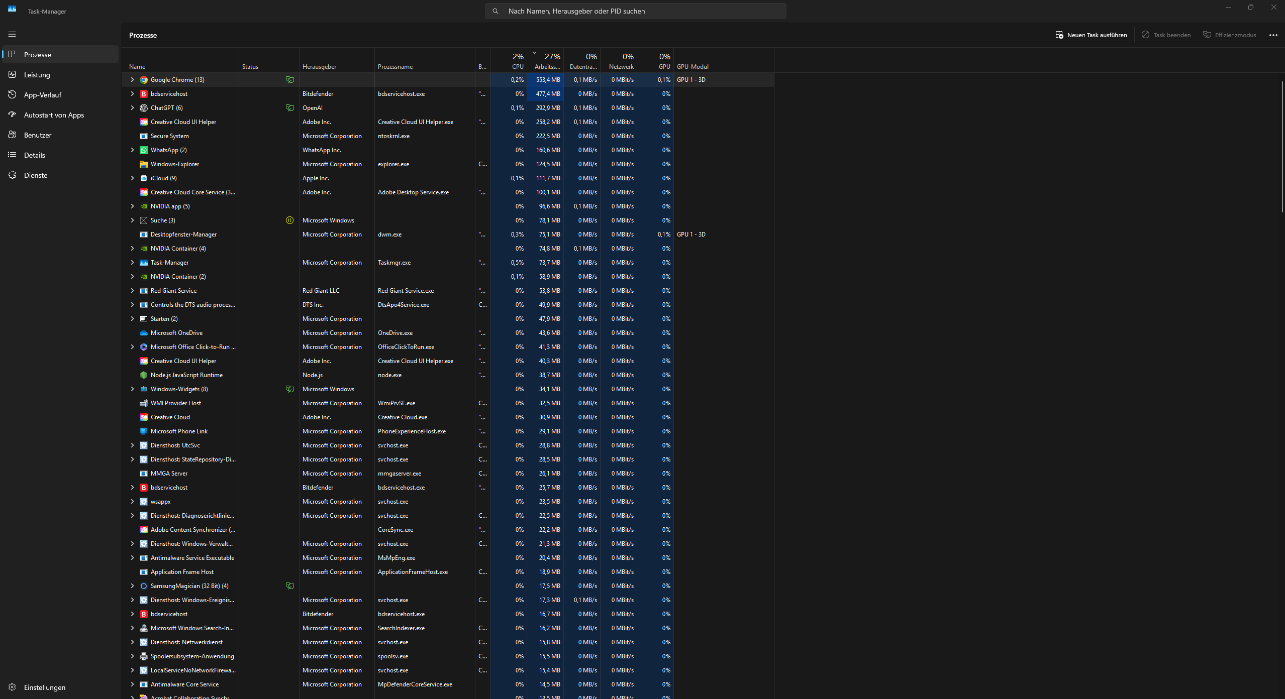1285x699 pixels.
Task: Click the hamburger navigation menu icon
Action: (12, 34)
